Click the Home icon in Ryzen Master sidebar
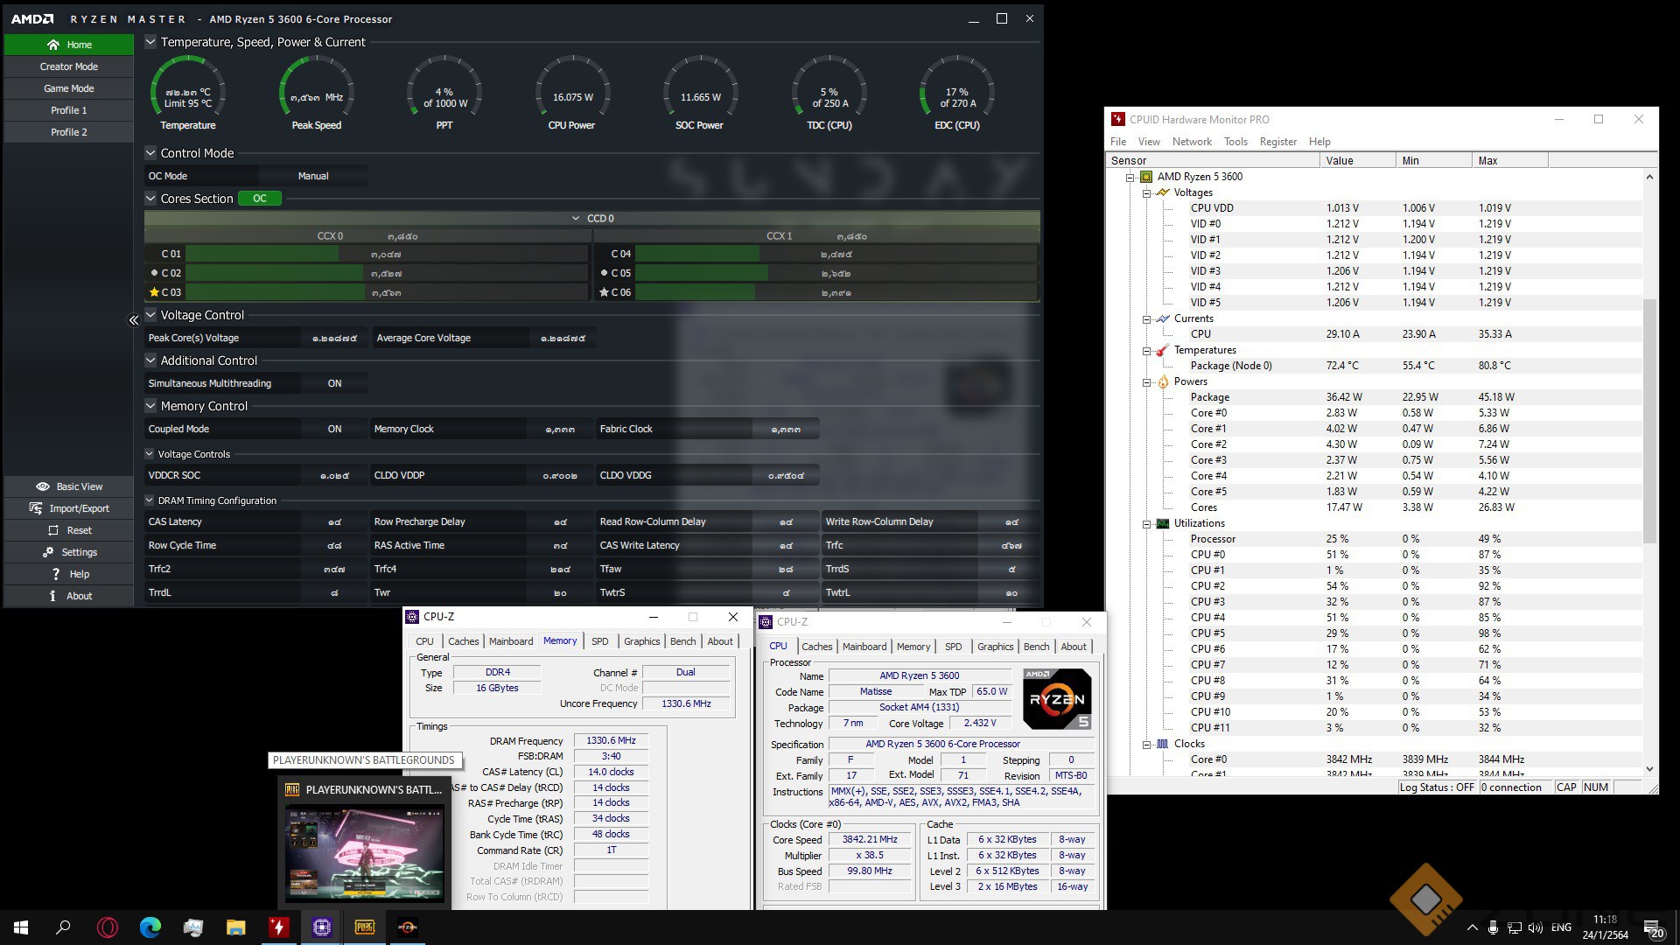Screen dimensions: 1680x945 (x=53, y=45)
